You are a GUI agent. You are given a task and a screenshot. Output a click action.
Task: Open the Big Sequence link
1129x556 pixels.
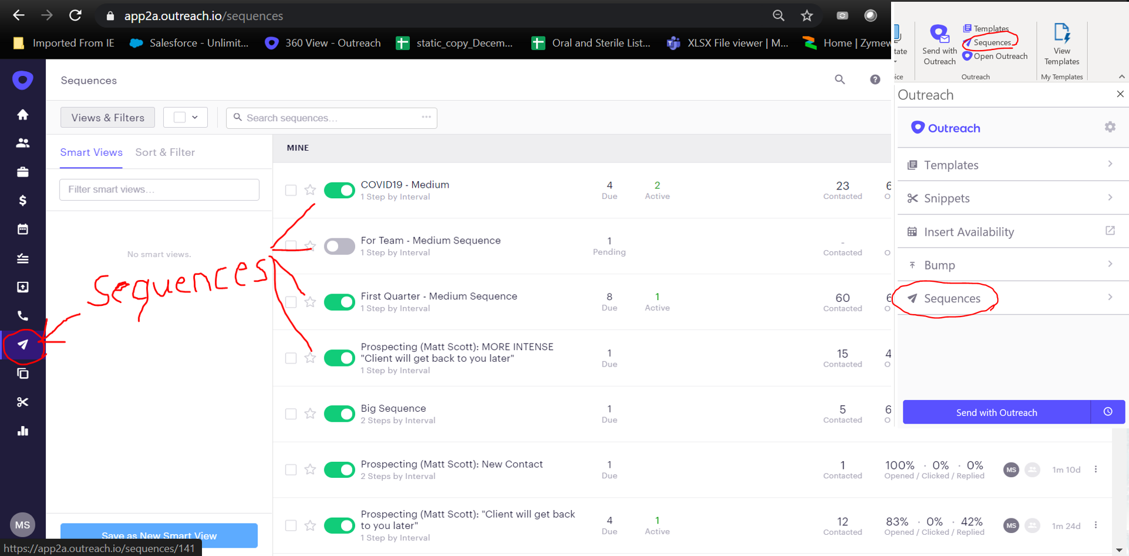point(393,408)
